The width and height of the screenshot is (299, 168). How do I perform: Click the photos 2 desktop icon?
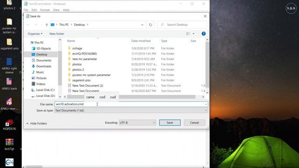coord(9,5)
